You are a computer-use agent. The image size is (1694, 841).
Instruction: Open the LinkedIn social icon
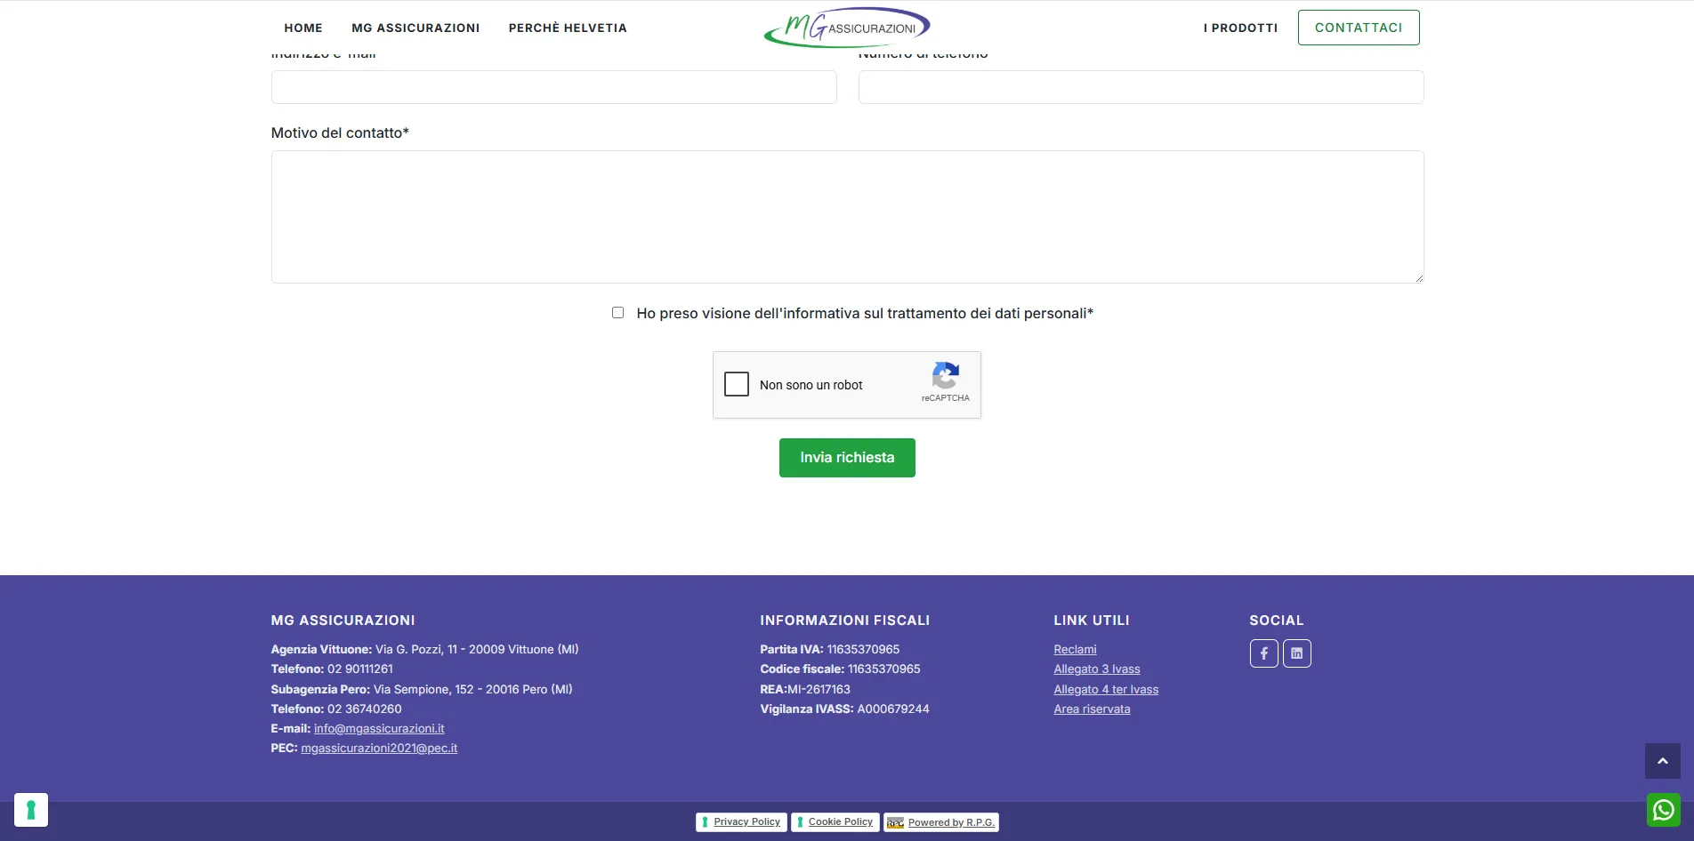tap(1297, 653)
